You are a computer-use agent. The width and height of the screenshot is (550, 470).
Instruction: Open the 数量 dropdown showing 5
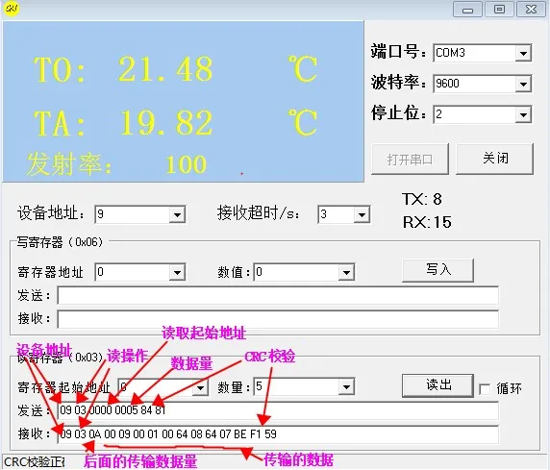click(346, 387)
